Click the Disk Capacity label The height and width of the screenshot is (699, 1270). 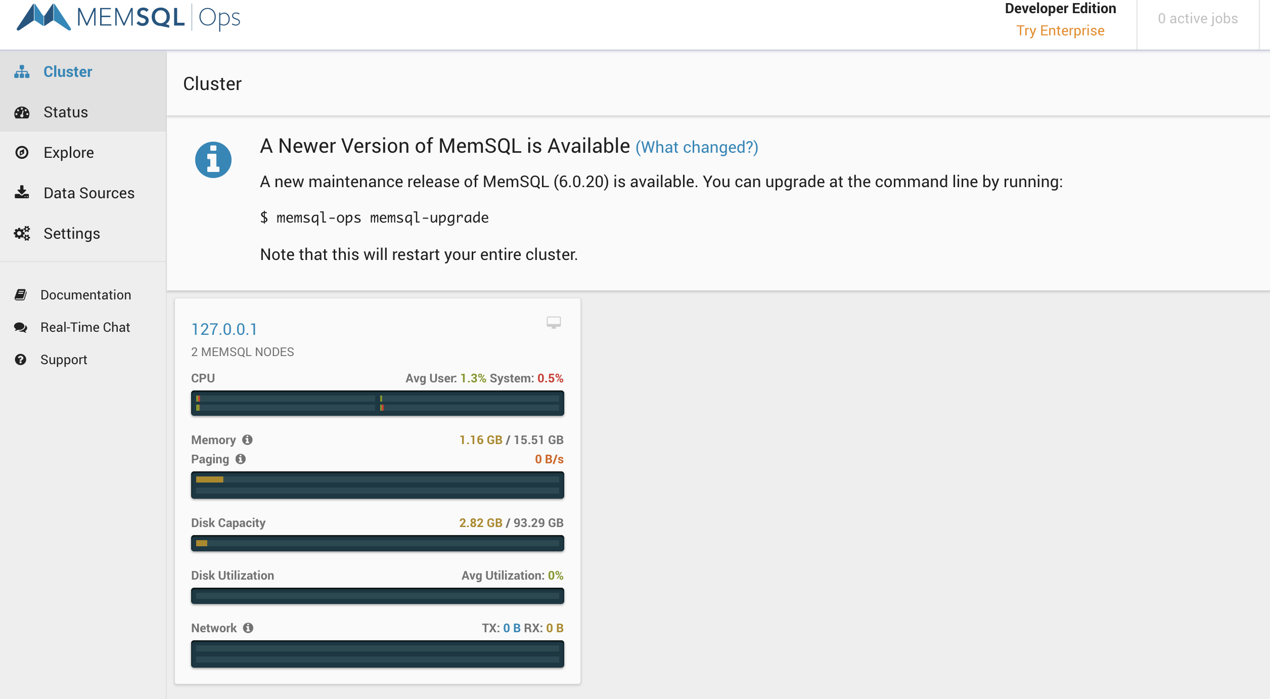(x=229, y=523)
